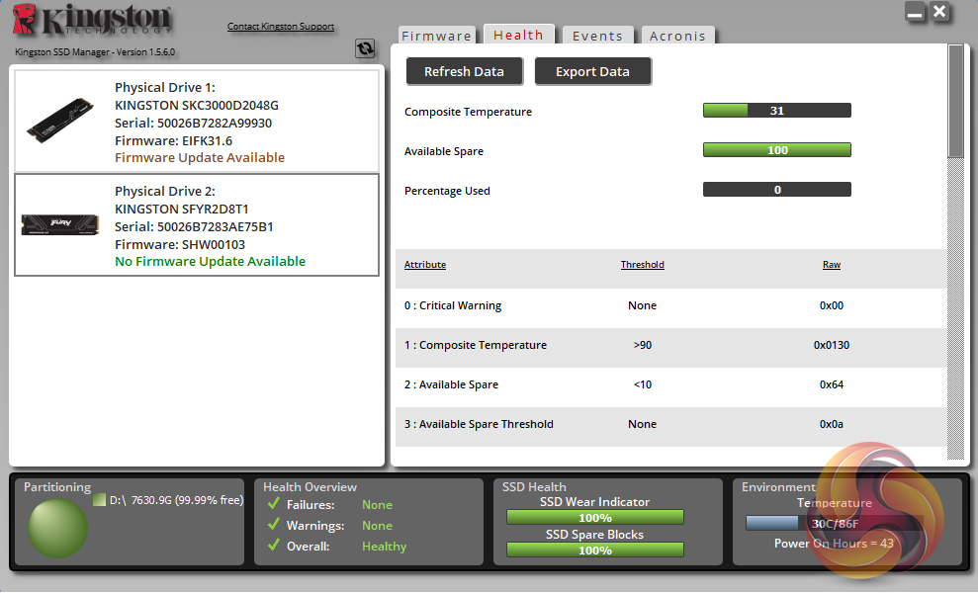978x593 pixels.
Task: Click the Attribute column header
Action: 425,265
